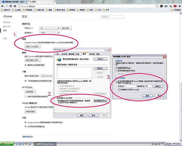Toggle check server certificate revocation checkbox
The height and width of the screenshot is (146, 182).
click(x=25, y=96)
